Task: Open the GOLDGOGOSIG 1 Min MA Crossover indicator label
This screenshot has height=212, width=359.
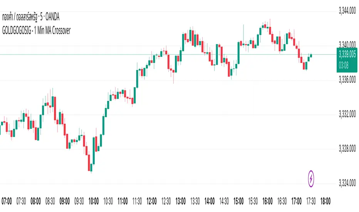Action: (37, 30)
